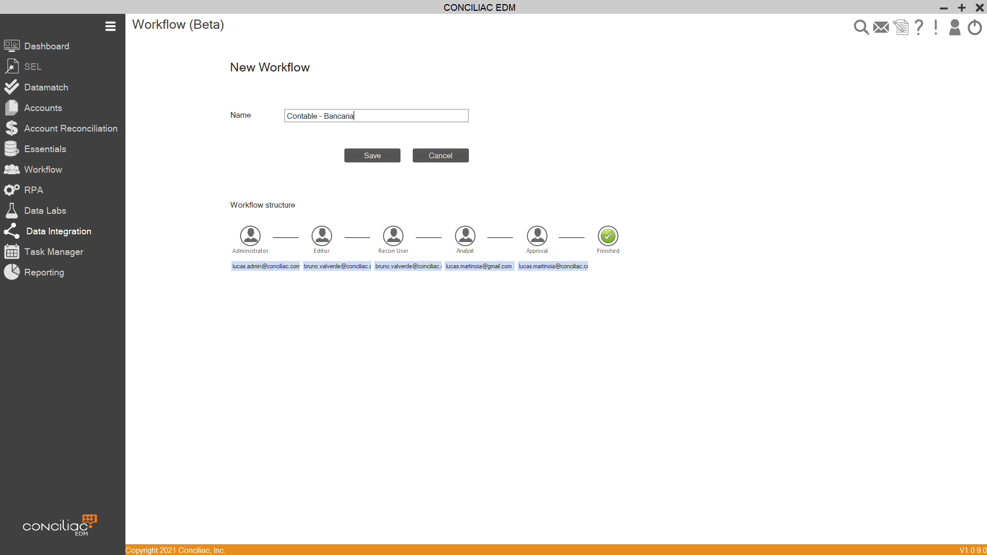Screen dimensions: 987x555
Task: Click the workflow Name text field
Action: 376,116
